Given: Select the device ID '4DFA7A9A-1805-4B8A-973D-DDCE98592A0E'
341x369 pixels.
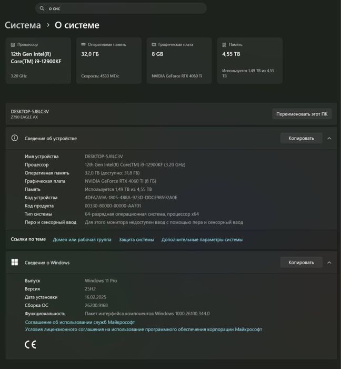Looking at the screenshot, I should [x=131, y=198].
